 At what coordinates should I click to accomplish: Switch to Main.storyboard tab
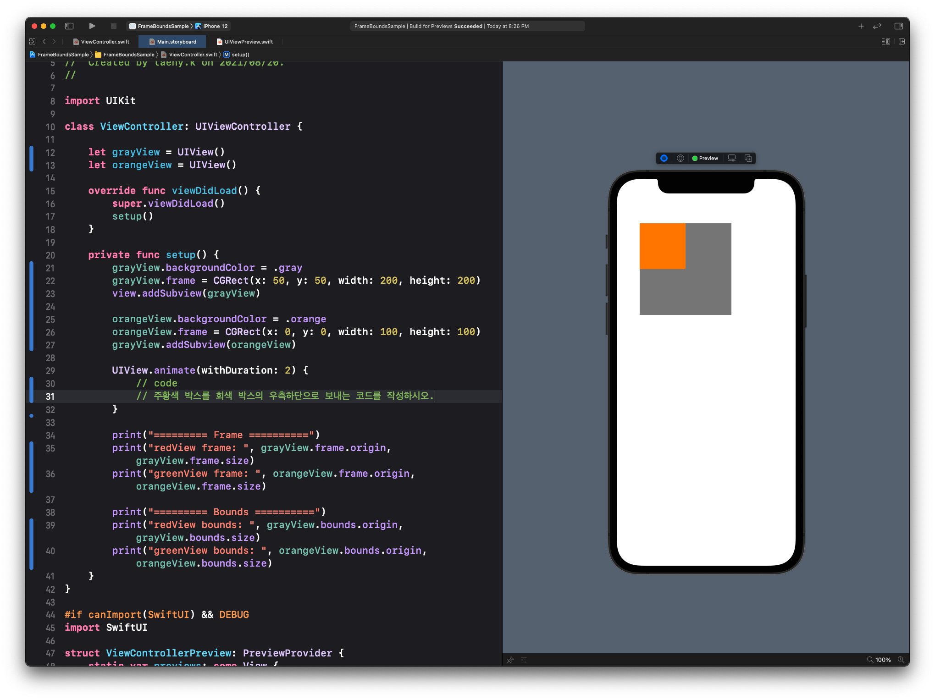click(x=176, y=42)
